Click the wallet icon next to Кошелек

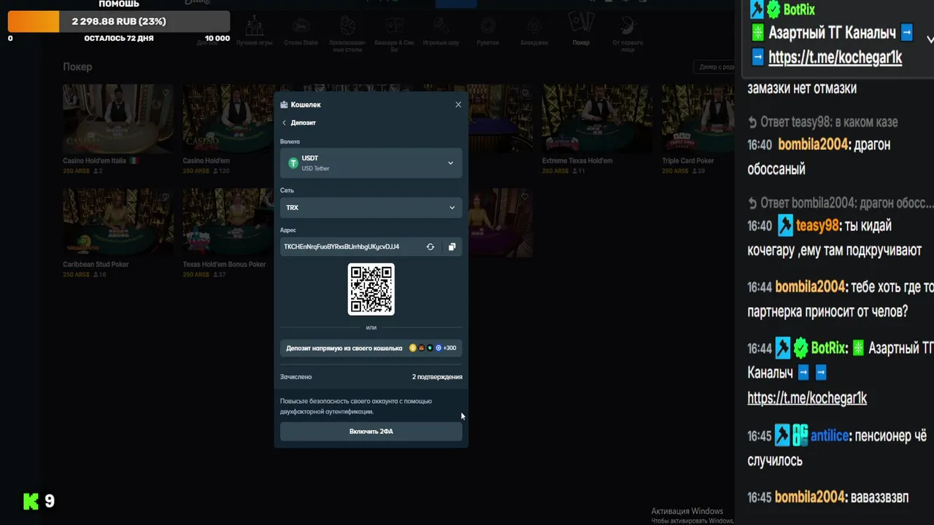coord(284,105)
